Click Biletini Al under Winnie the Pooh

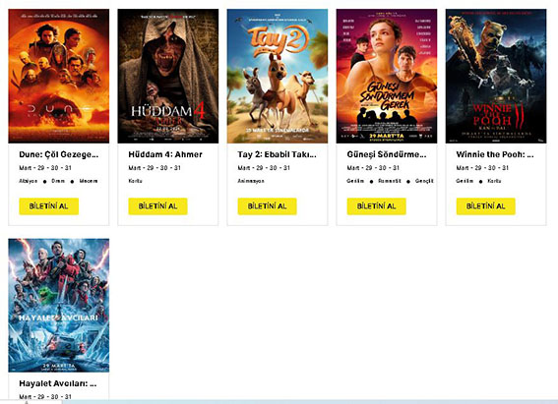tap(486, 206)
